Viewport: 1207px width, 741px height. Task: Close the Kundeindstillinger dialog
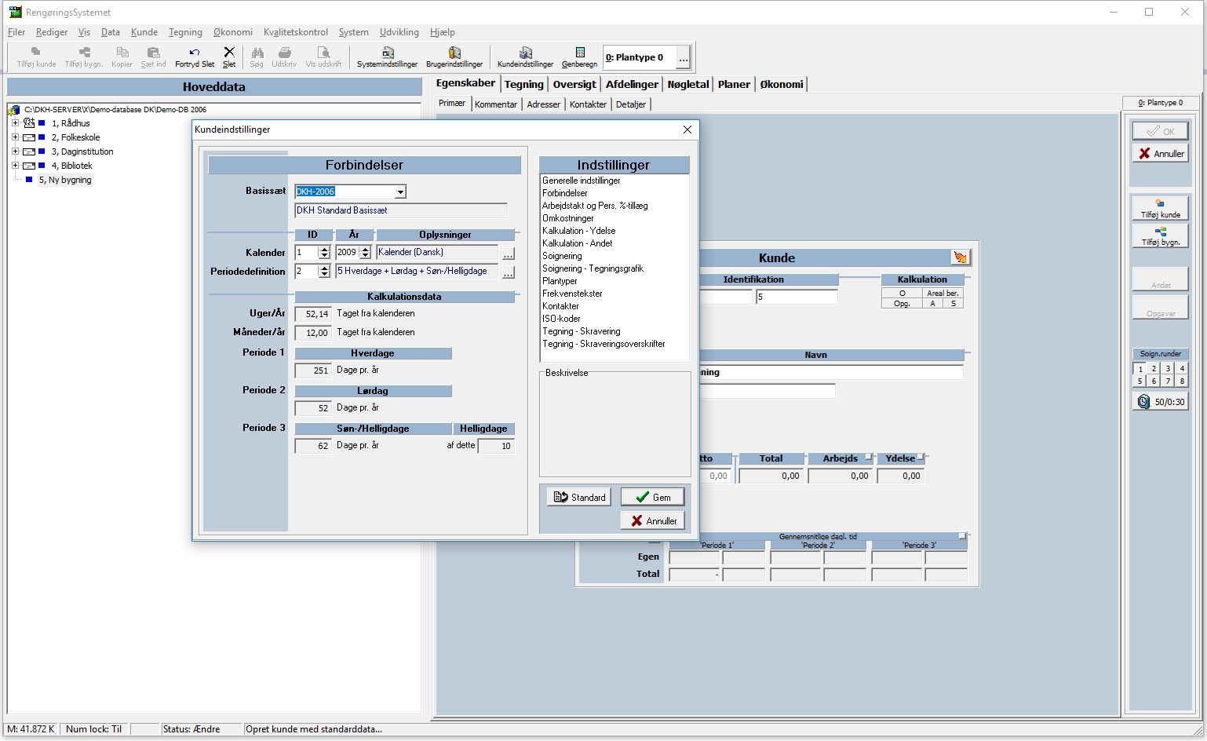pyautogui.click(x=687, y=130)
